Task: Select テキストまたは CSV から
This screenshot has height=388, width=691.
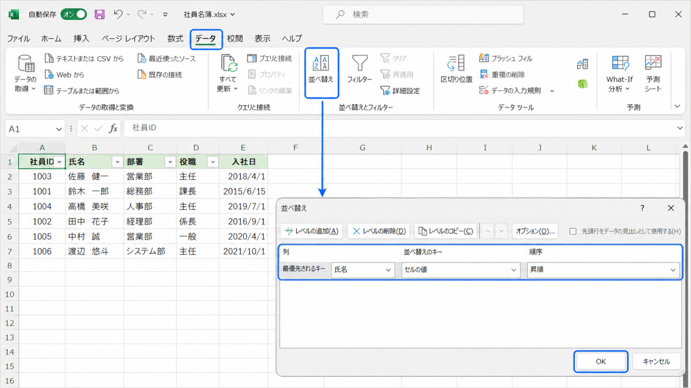Action: point(84,58)
